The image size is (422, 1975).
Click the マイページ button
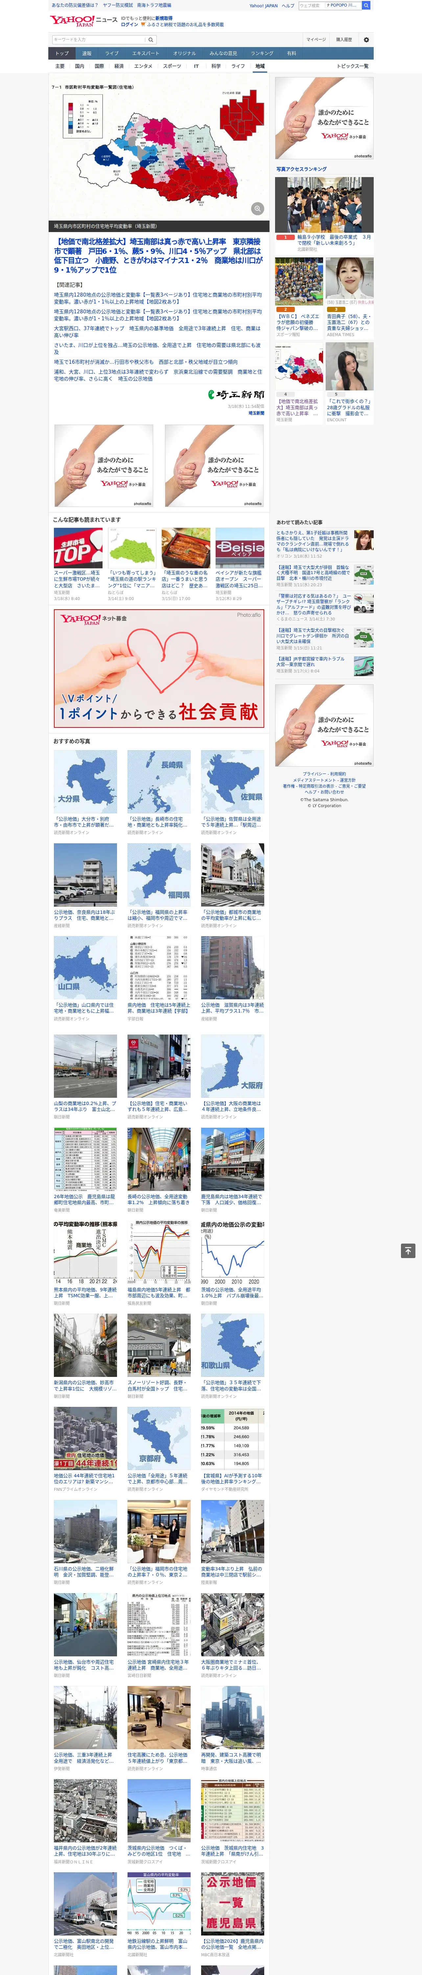pyautogui.click(x=316, y=40)
